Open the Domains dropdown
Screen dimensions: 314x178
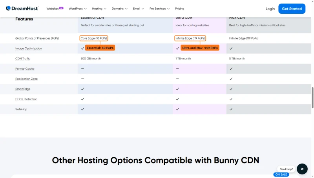[x=119, y=9]
